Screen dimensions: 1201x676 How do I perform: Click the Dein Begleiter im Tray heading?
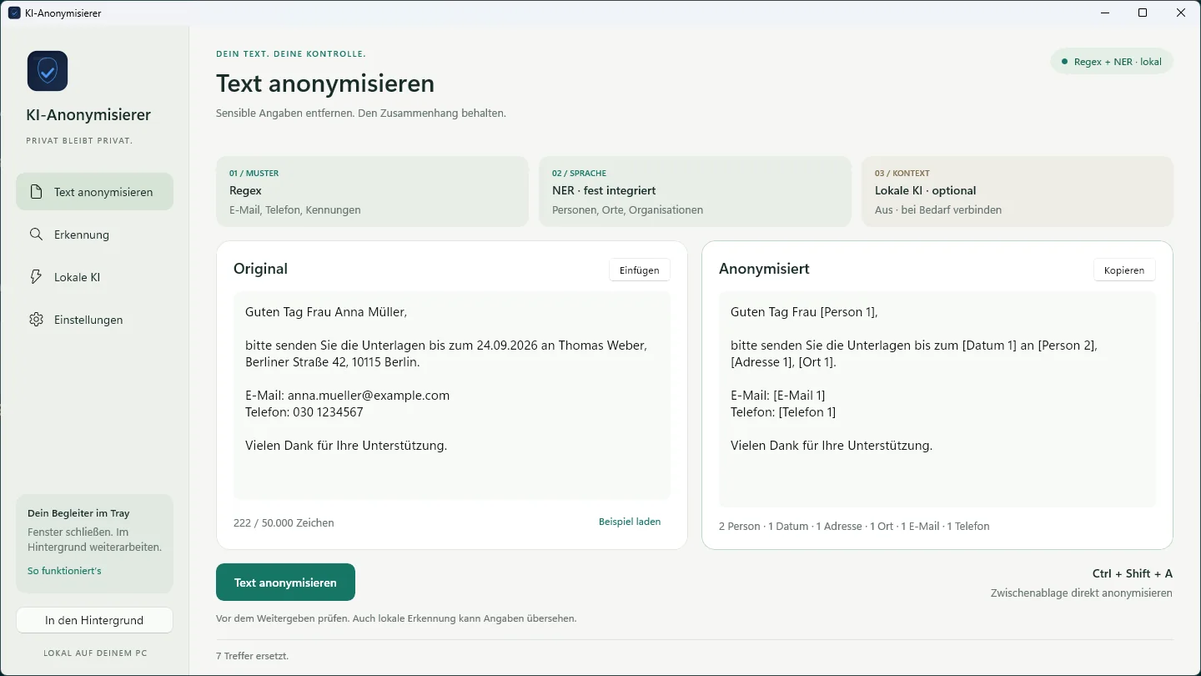coord(78,513)
